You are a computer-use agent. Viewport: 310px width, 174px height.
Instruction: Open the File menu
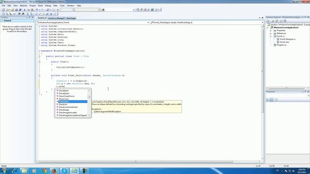pyautogui.click(x=3, y=6)
